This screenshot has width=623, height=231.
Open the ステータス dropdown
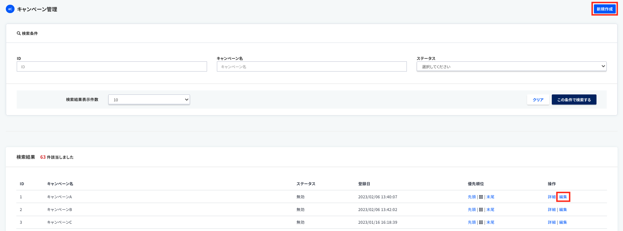tap(511, 66)
